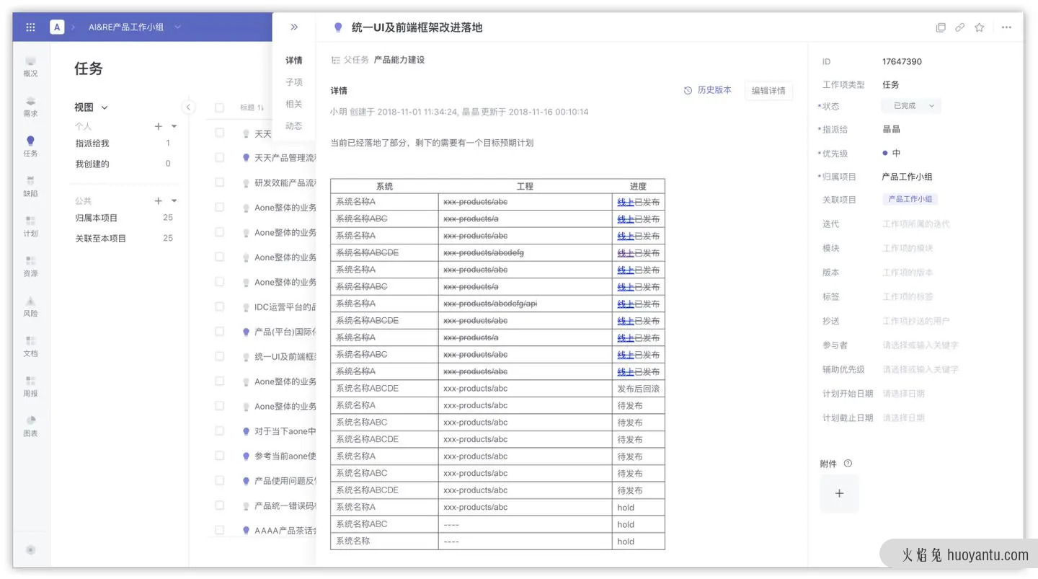Change the 指派给 晶晶 assignee field

click(x=891, y=129)
